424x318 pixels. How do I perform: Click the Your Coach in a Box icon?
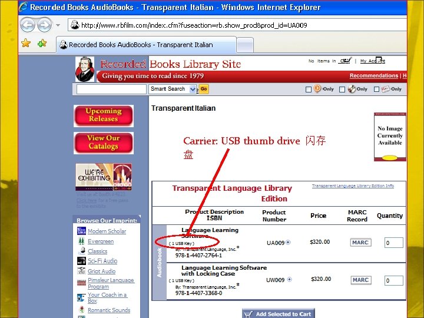[x=81, y=298]
